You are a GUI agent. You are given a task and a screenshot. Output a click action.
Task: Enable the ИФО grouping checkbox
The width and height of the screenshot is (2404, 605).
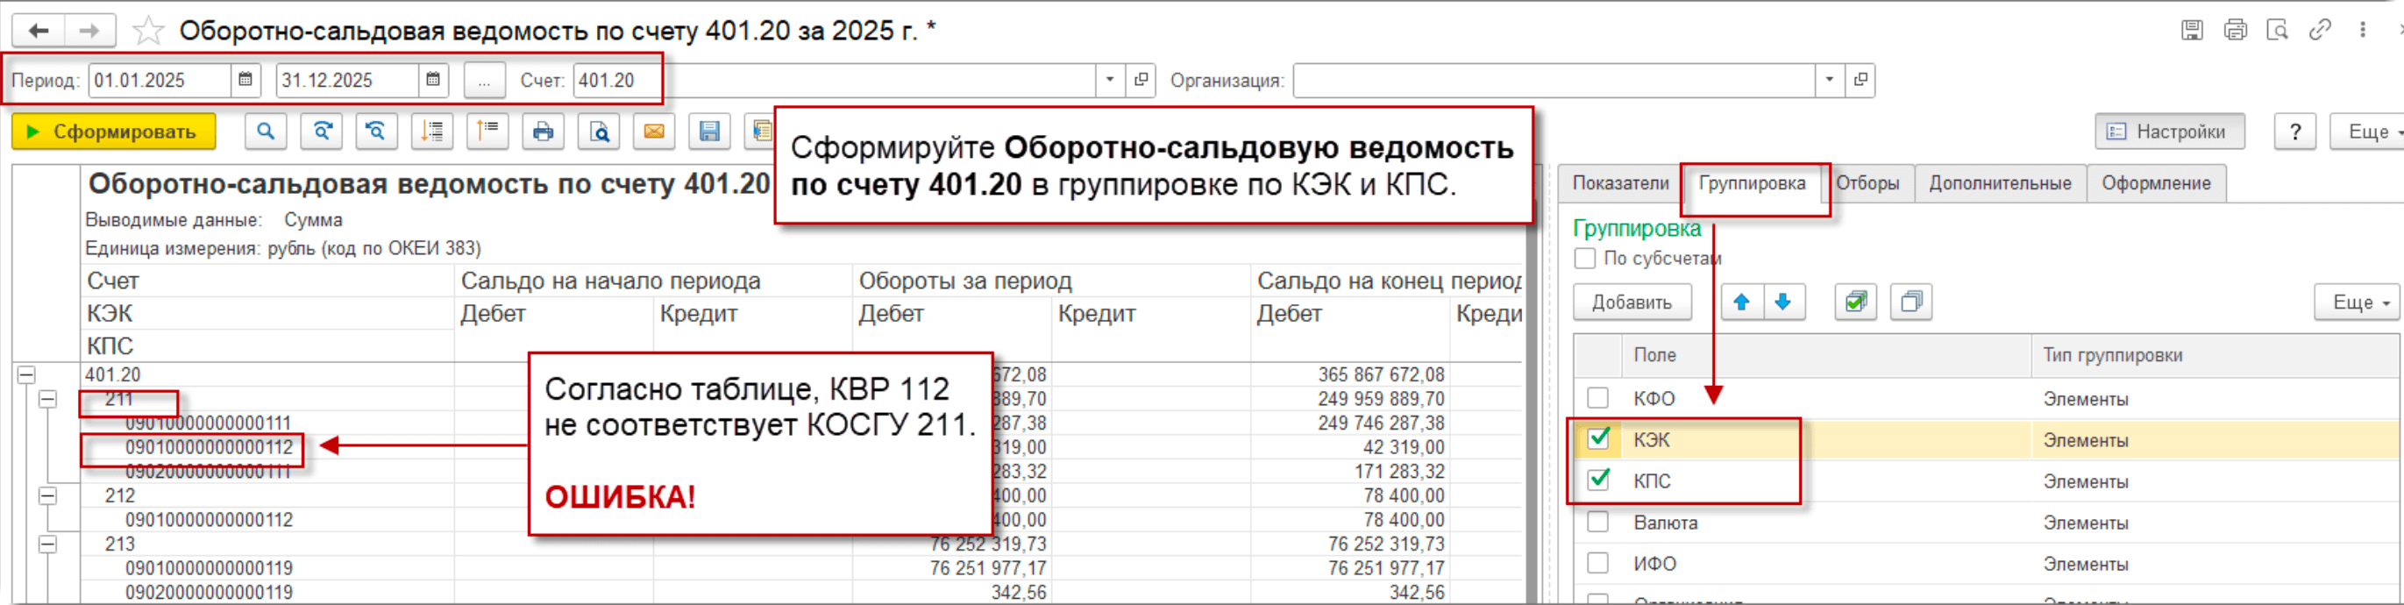[x=1597, y=563]
